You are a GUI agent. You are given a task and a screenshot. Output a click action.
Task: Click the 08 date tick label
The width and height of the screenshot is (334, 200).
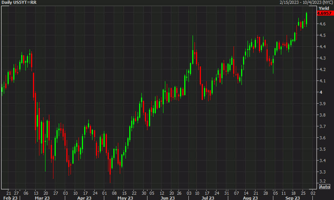(x=114, y=193)
